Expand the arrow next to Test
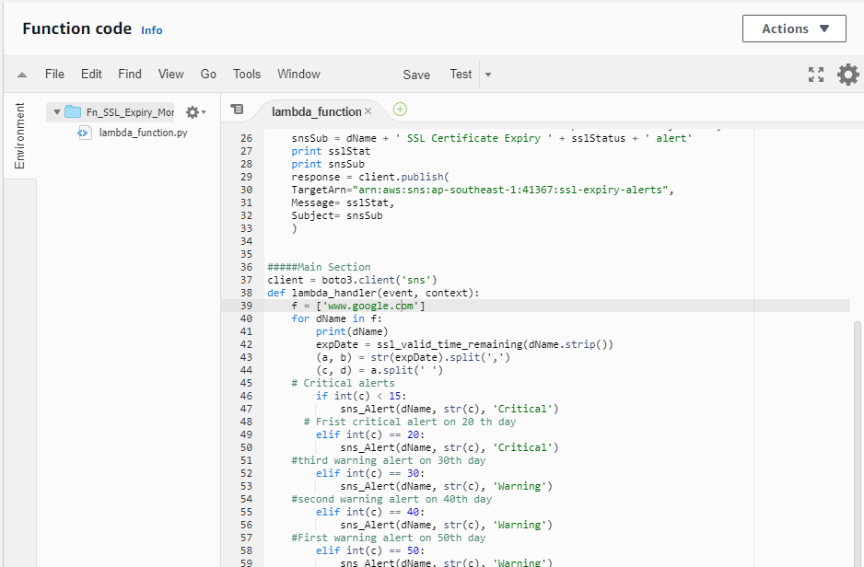 pos(488,75)
